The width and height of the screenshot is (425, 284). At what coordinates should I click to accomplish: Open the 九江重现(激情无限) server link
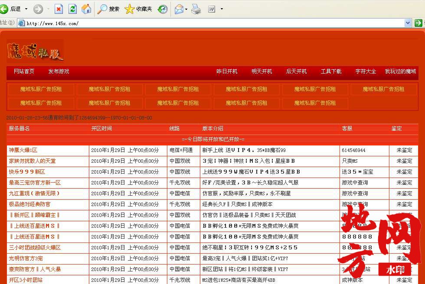[34, 194]
